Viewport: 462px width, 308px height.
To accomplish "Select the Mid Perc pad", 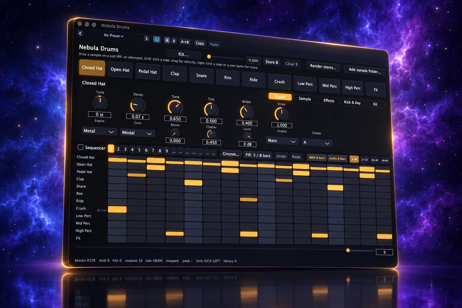I will click(x=329, y=86).
